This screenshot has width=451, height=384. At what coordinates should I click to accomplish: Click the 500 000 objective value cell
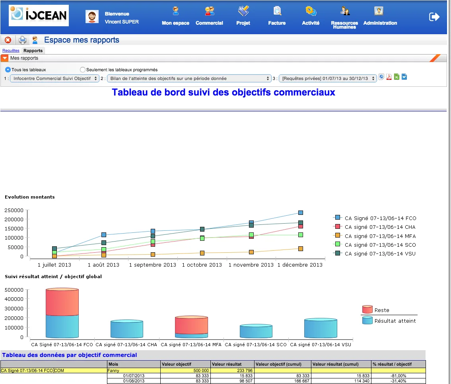(x=185, y=370)
